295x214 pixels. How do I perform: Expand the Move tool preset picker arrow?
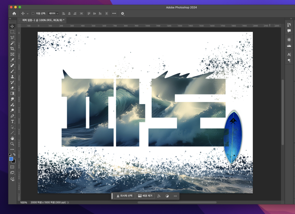coord(28,13)
